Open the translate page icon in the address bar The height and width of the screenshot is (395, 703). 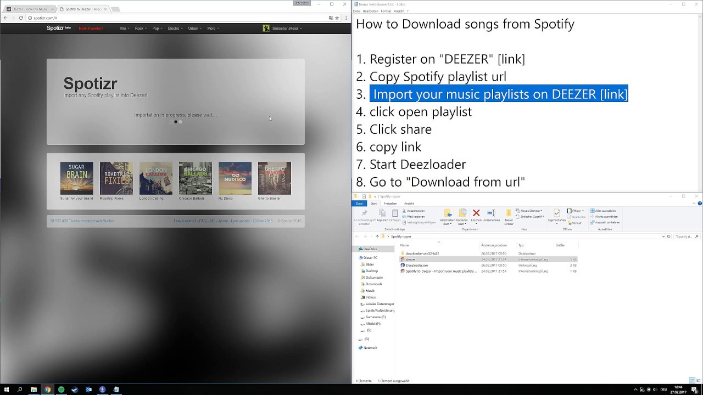click(x=331, y=18)
